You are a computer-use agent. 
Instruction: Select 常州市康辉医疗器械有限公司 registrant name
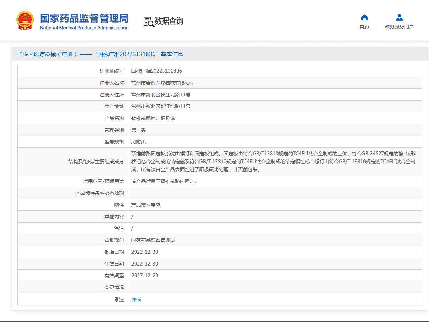163,83
